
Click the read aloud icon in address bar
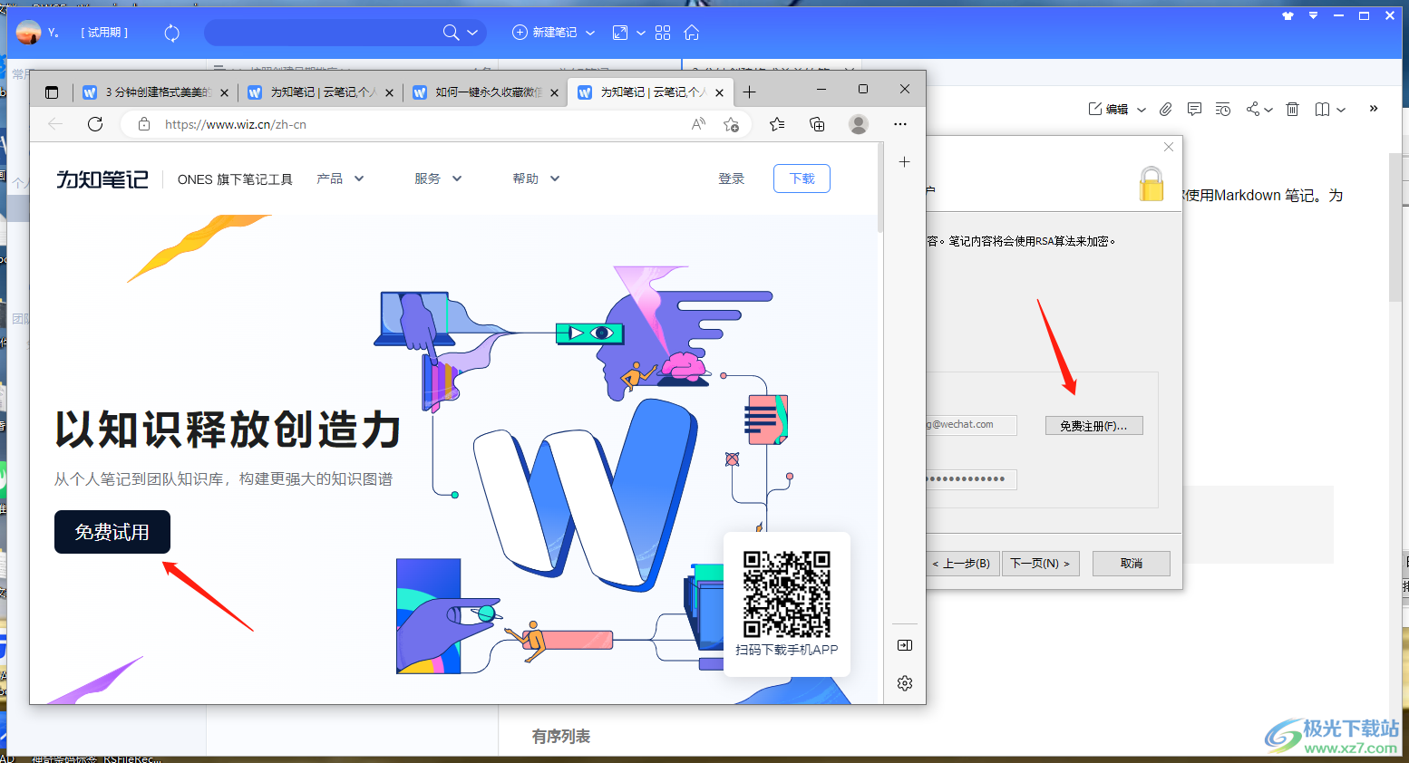(698, 124)
